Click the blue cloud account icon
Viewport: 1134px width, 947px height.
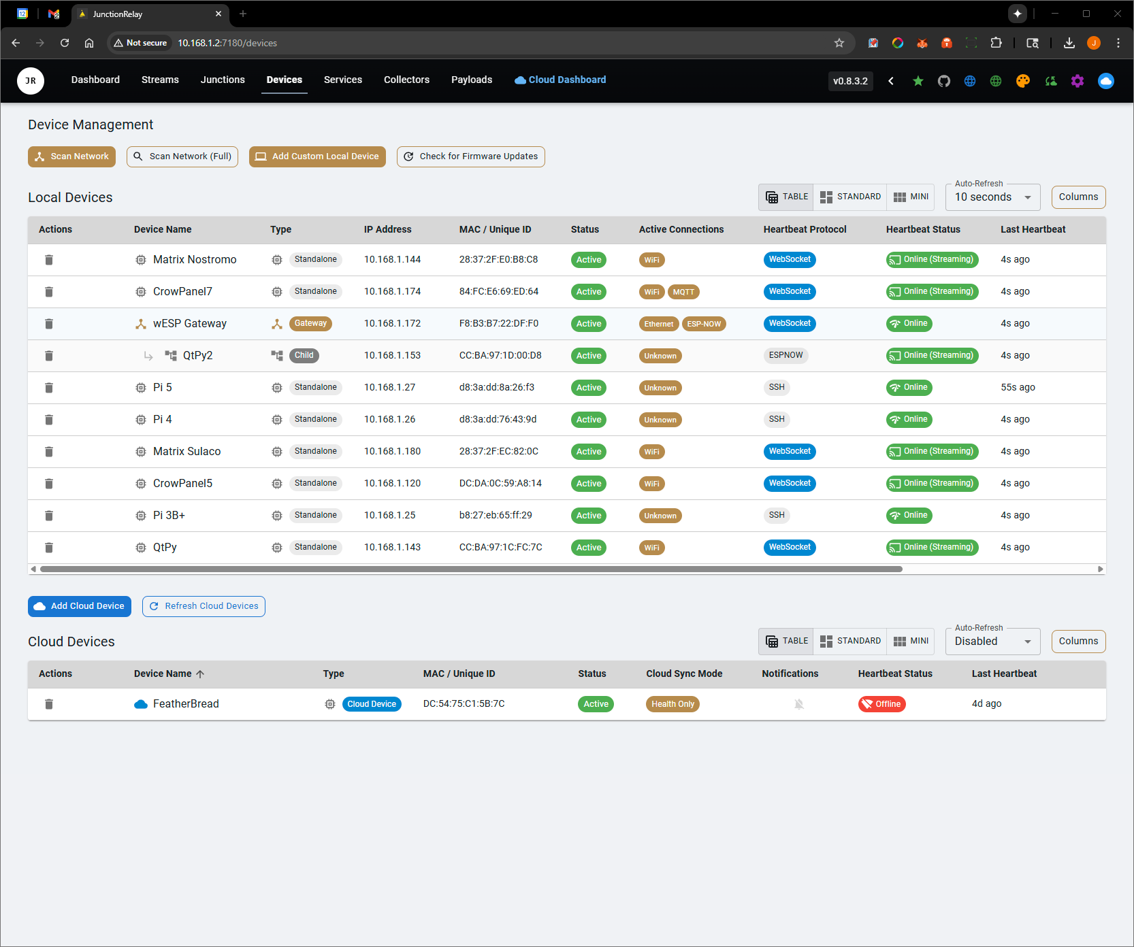[1106, 81]
